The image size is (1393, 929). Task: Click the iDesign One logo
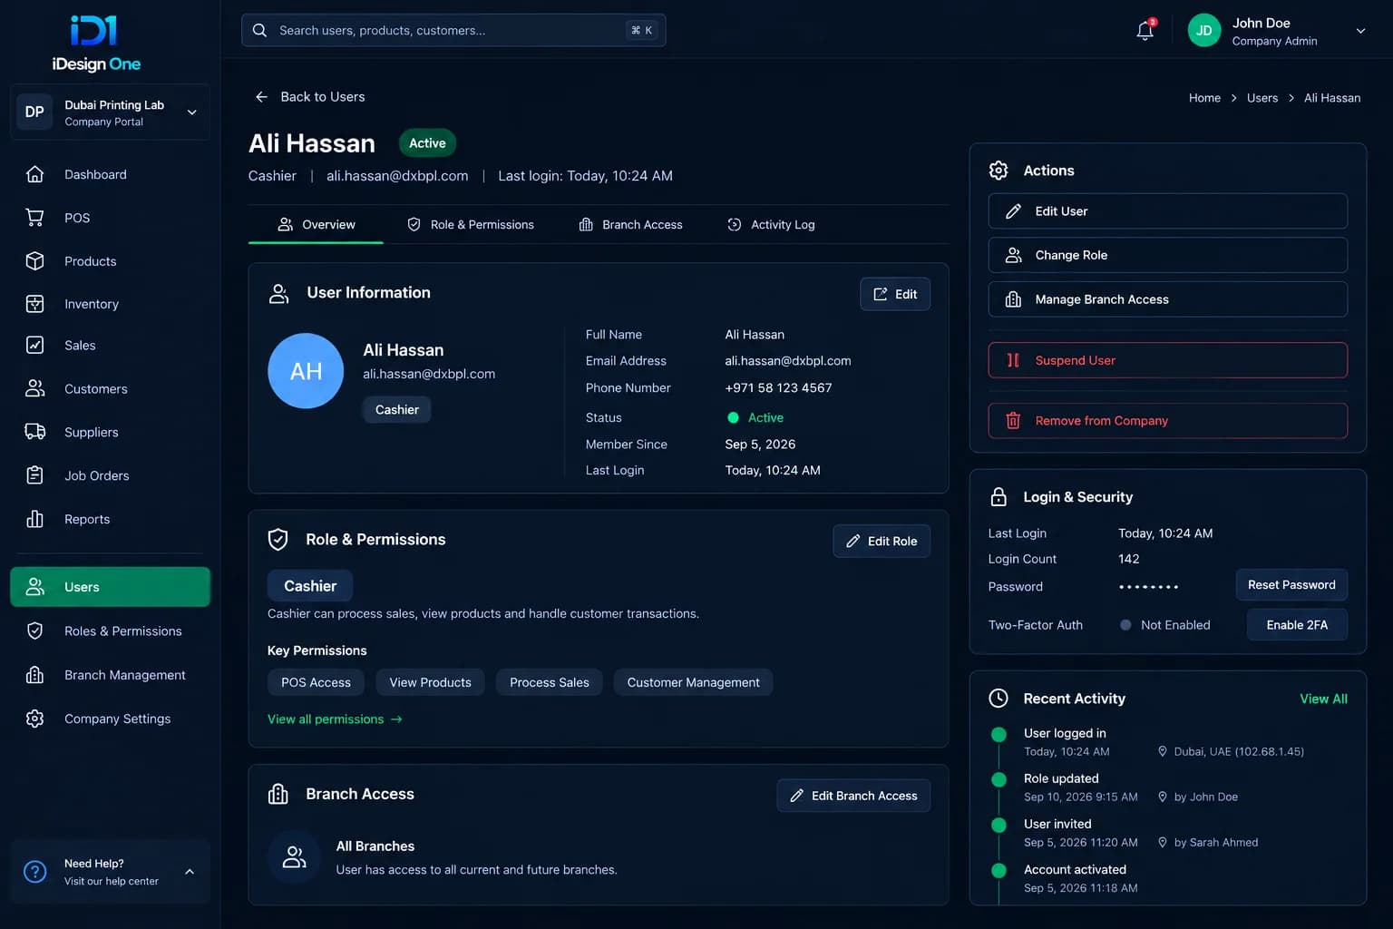(x=95, y=43)
